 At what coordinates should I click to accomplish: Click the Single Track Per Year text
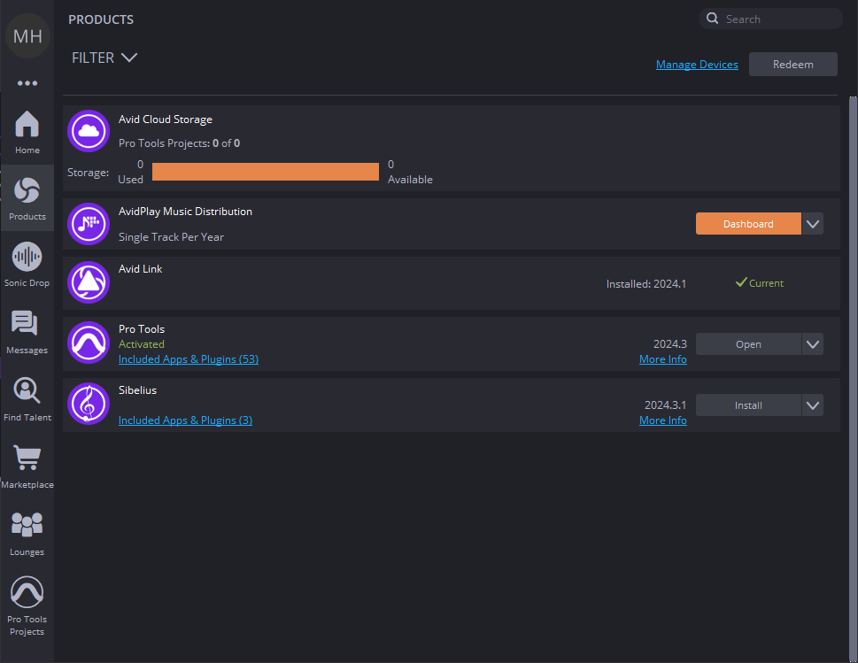click(x=171, y=237)
